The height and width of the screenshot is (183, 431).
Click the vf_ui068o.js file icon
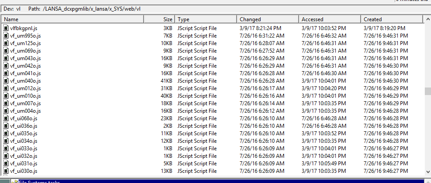(x=6, y=118)
